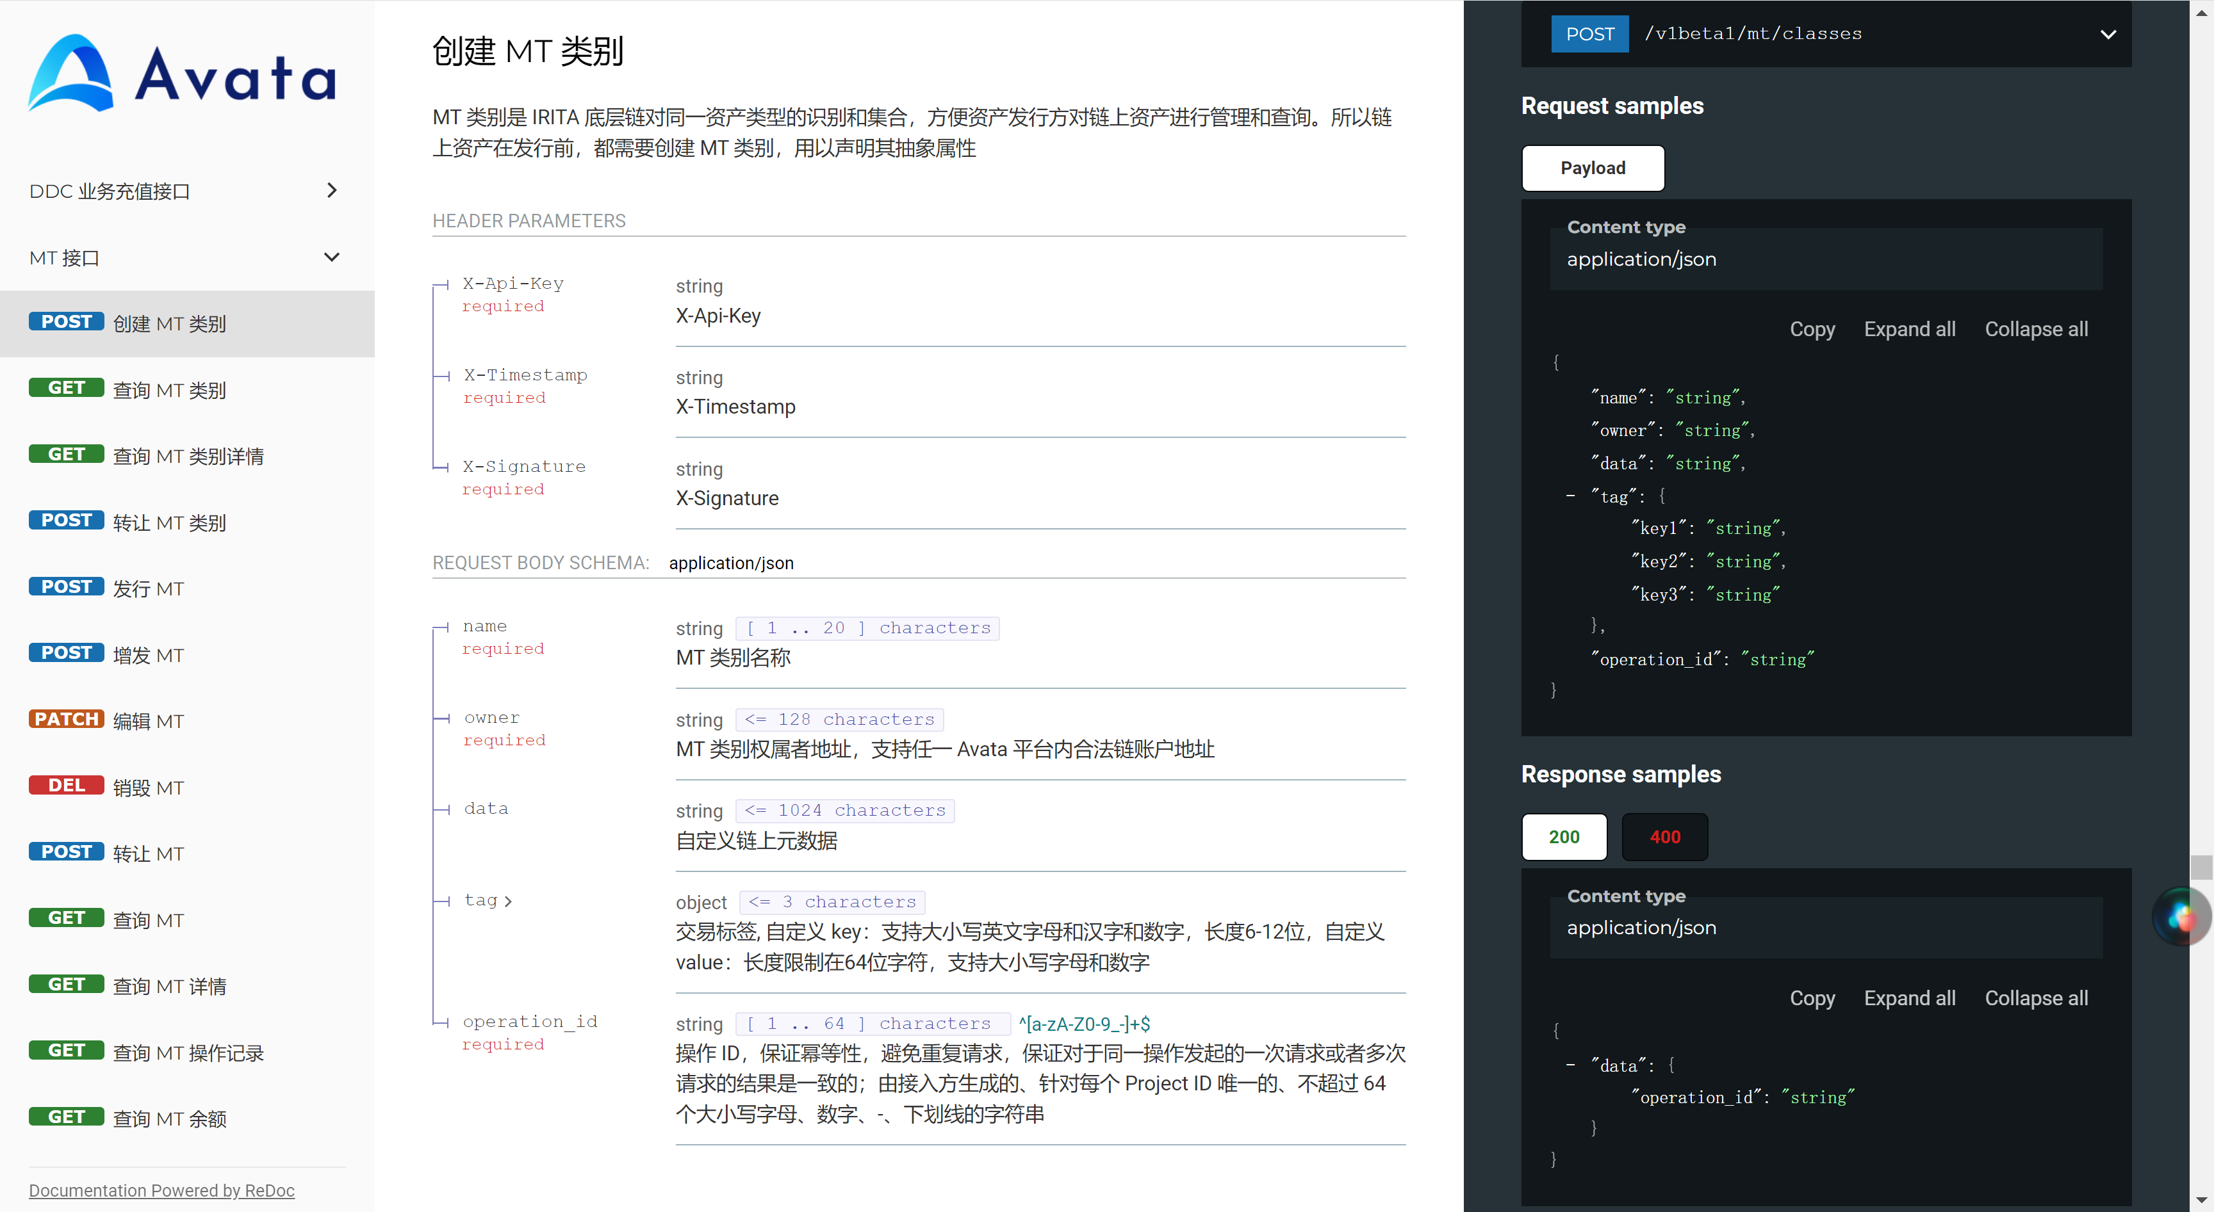The image size is (2214, 1212).
Task: Expand all in request samples
Action: pos(1909,329)
